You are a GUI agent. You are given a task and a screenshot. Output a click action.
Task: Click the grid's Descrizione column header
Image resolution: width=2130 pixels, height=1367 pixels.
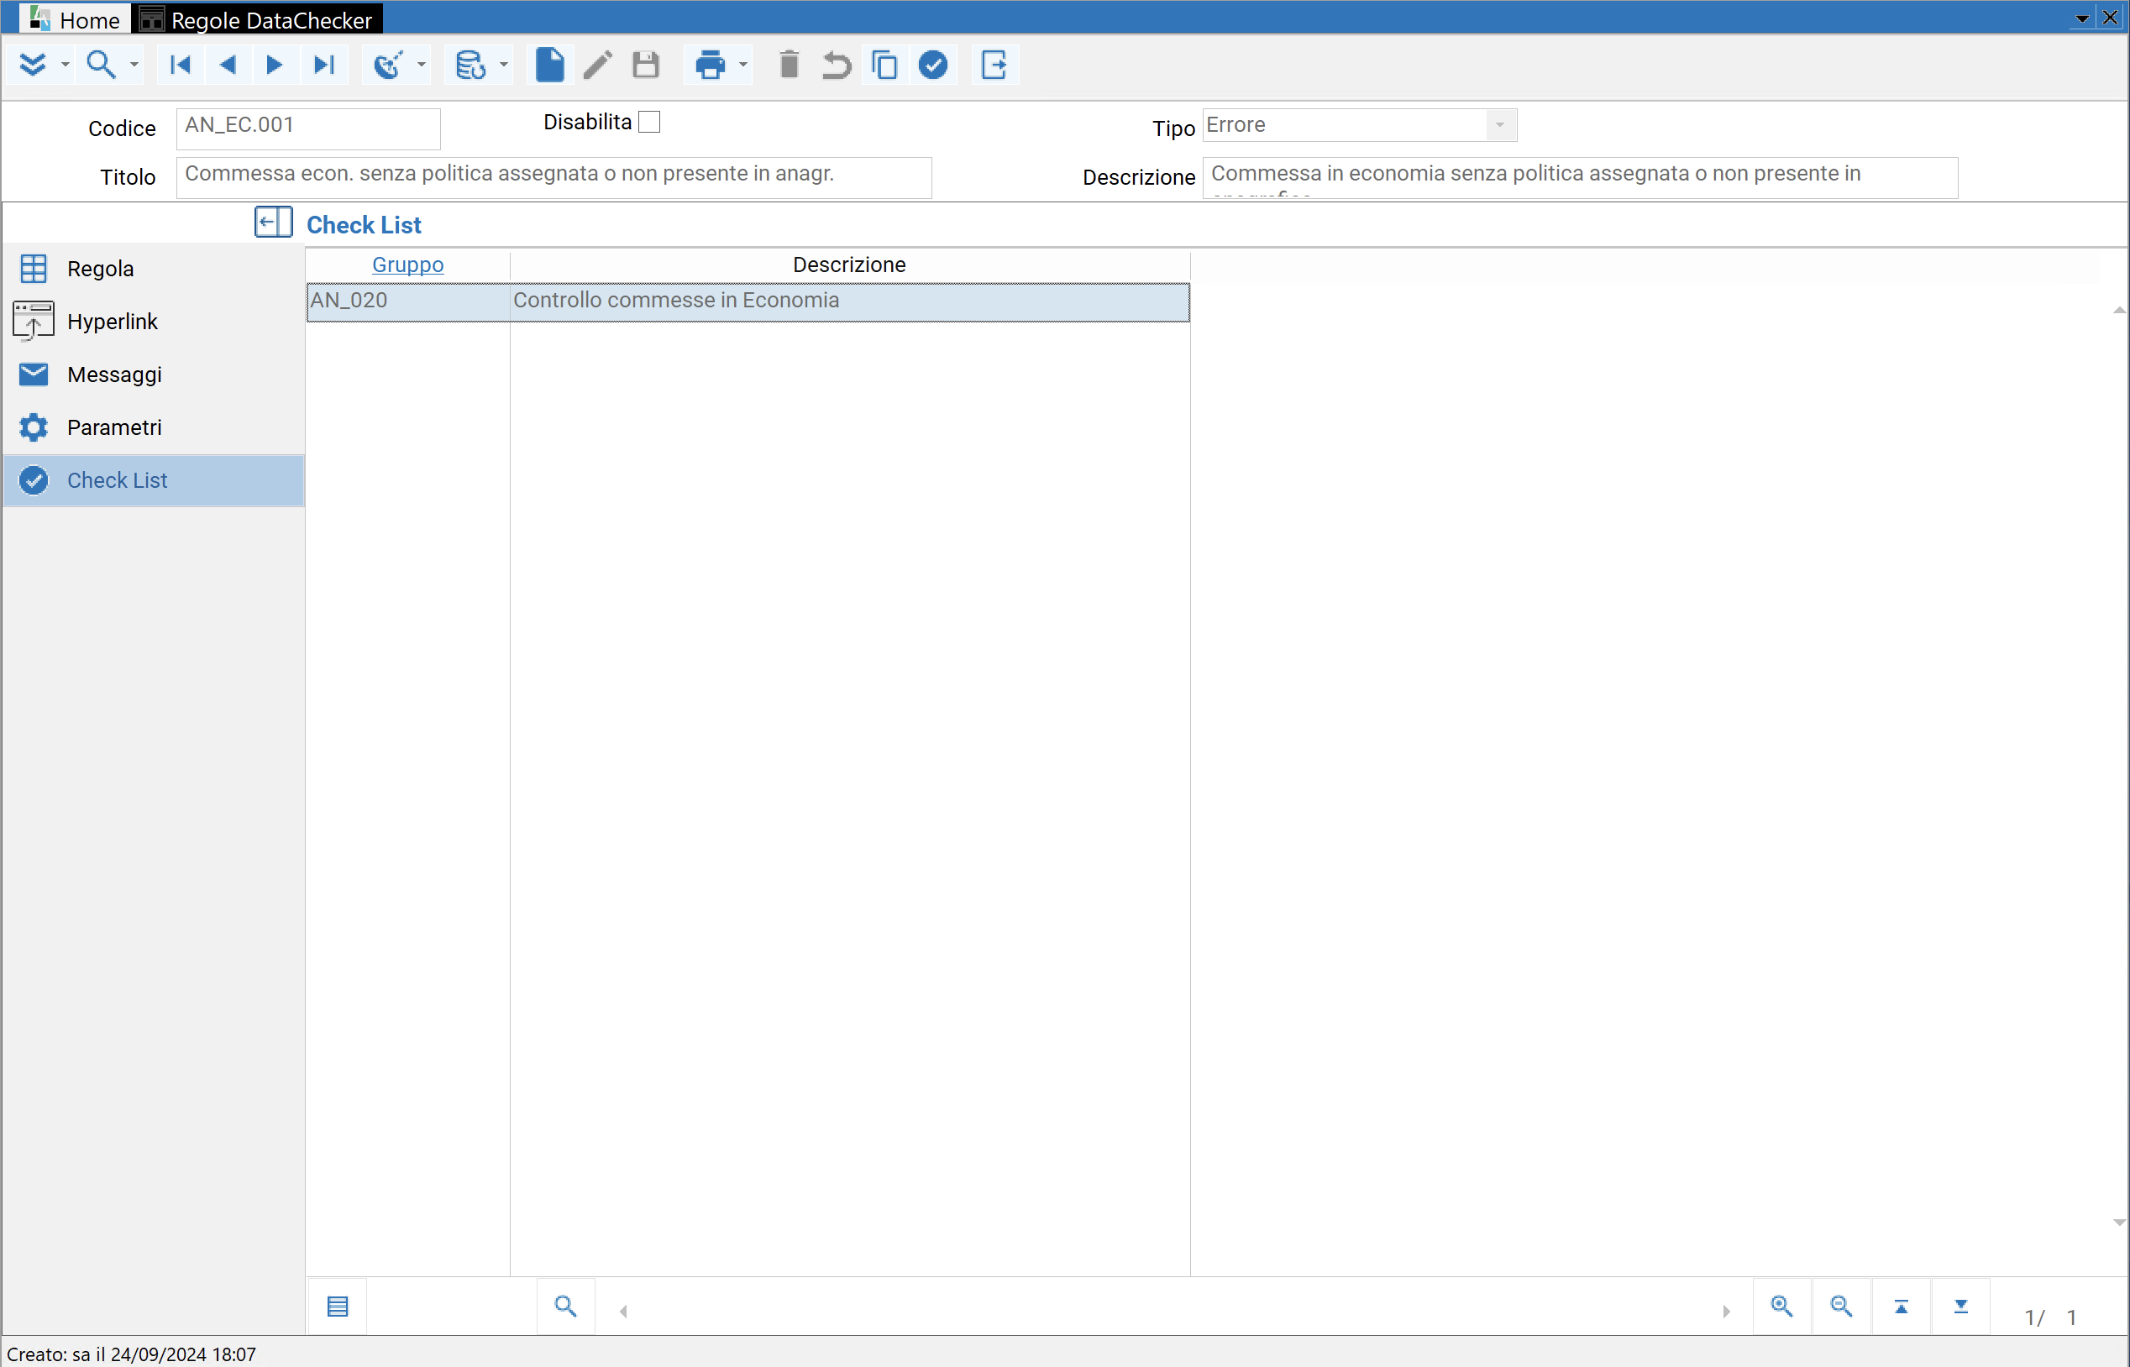click(849, 264)
